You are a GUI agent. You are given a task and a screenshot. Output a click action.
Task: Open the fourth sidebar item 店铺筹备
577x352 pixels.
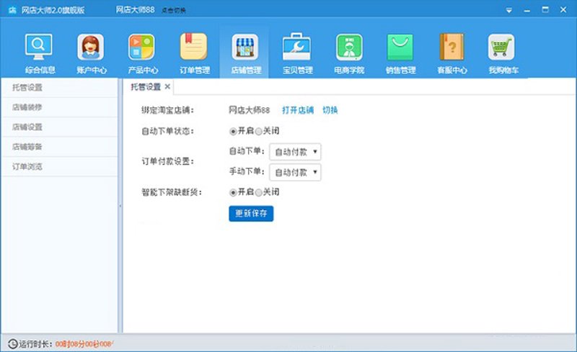pos(59,147)
